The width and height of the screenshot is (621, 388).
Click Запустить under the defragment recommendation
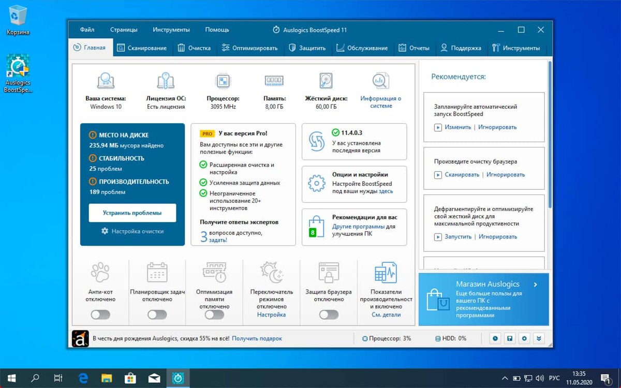(458, 237)
